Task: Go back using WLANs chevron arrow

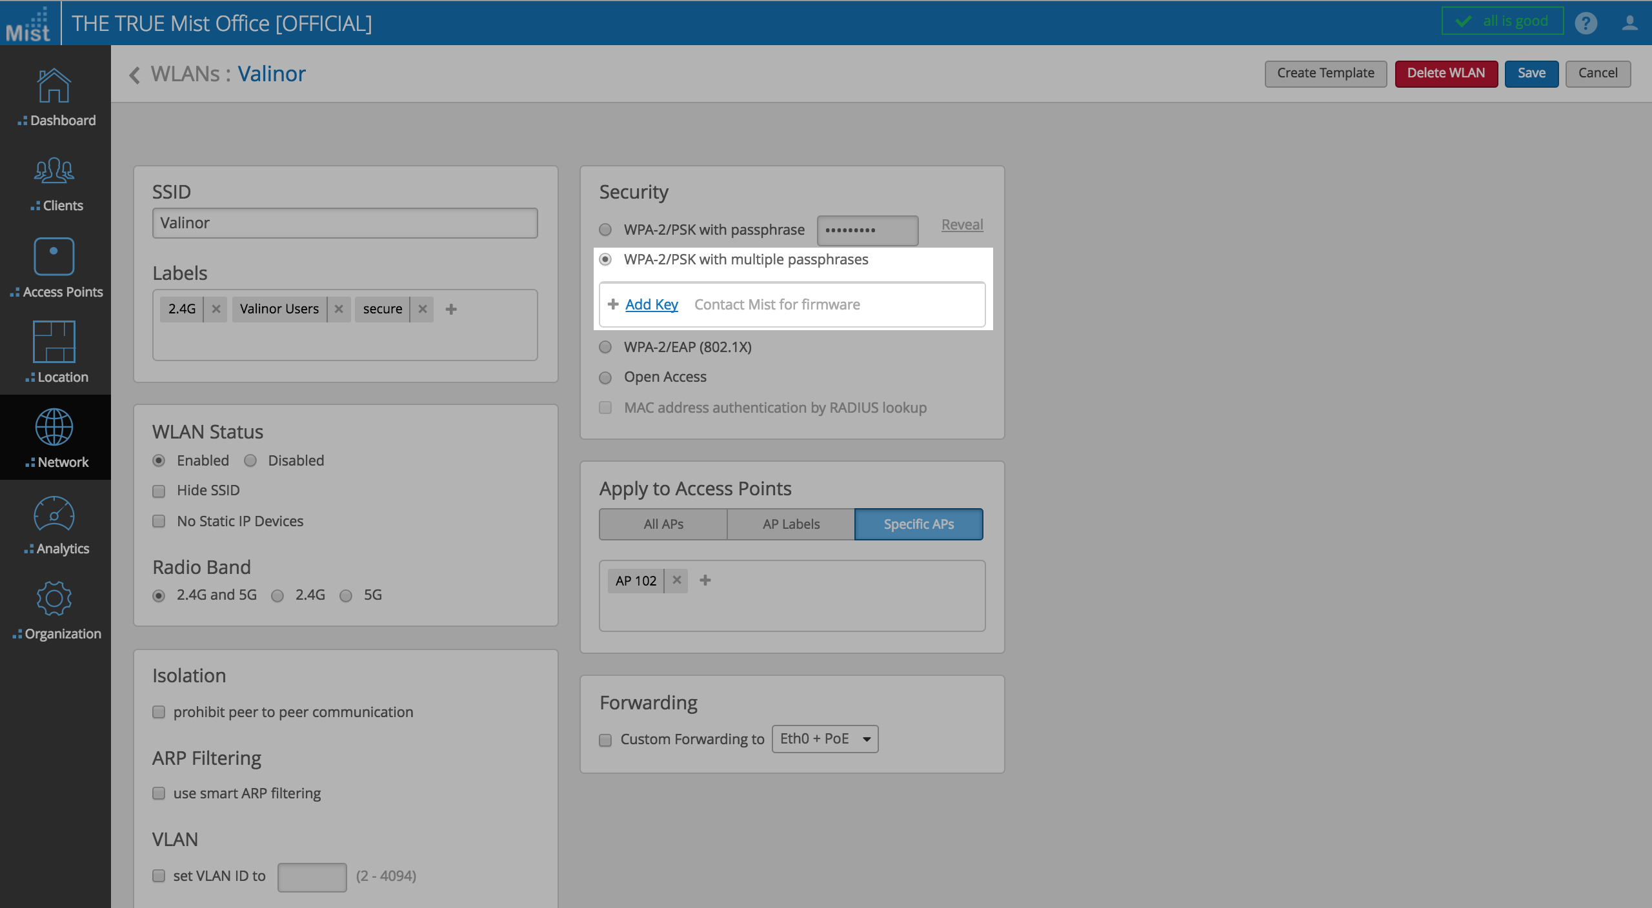Action: pyautogui.click(x=135, y=75)
